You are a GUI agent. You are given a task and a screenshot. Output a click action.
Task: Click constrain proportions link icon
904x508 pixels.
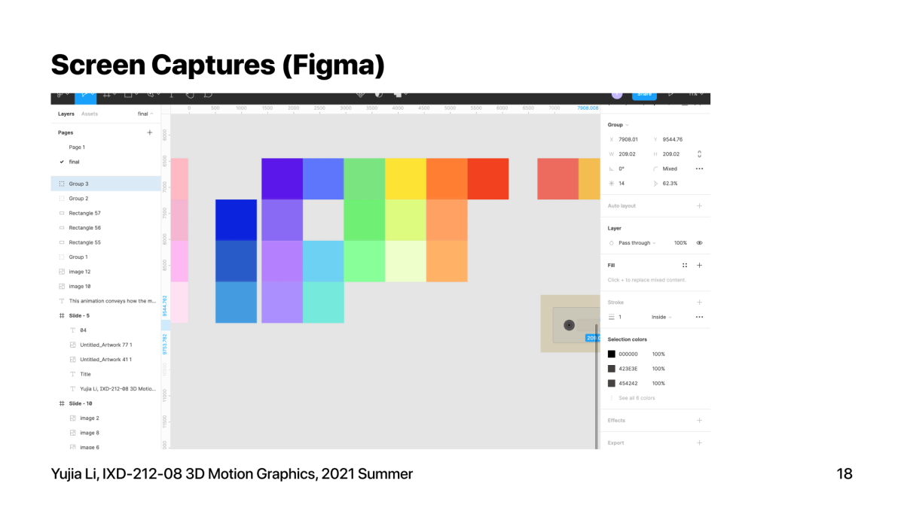point(699,154)
